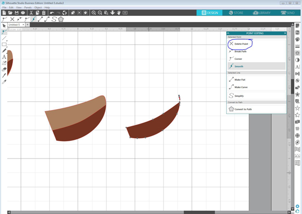This screenshot has height=214, width=302.
Task: Set selected point to Smooth
Action: pos(256,67)
